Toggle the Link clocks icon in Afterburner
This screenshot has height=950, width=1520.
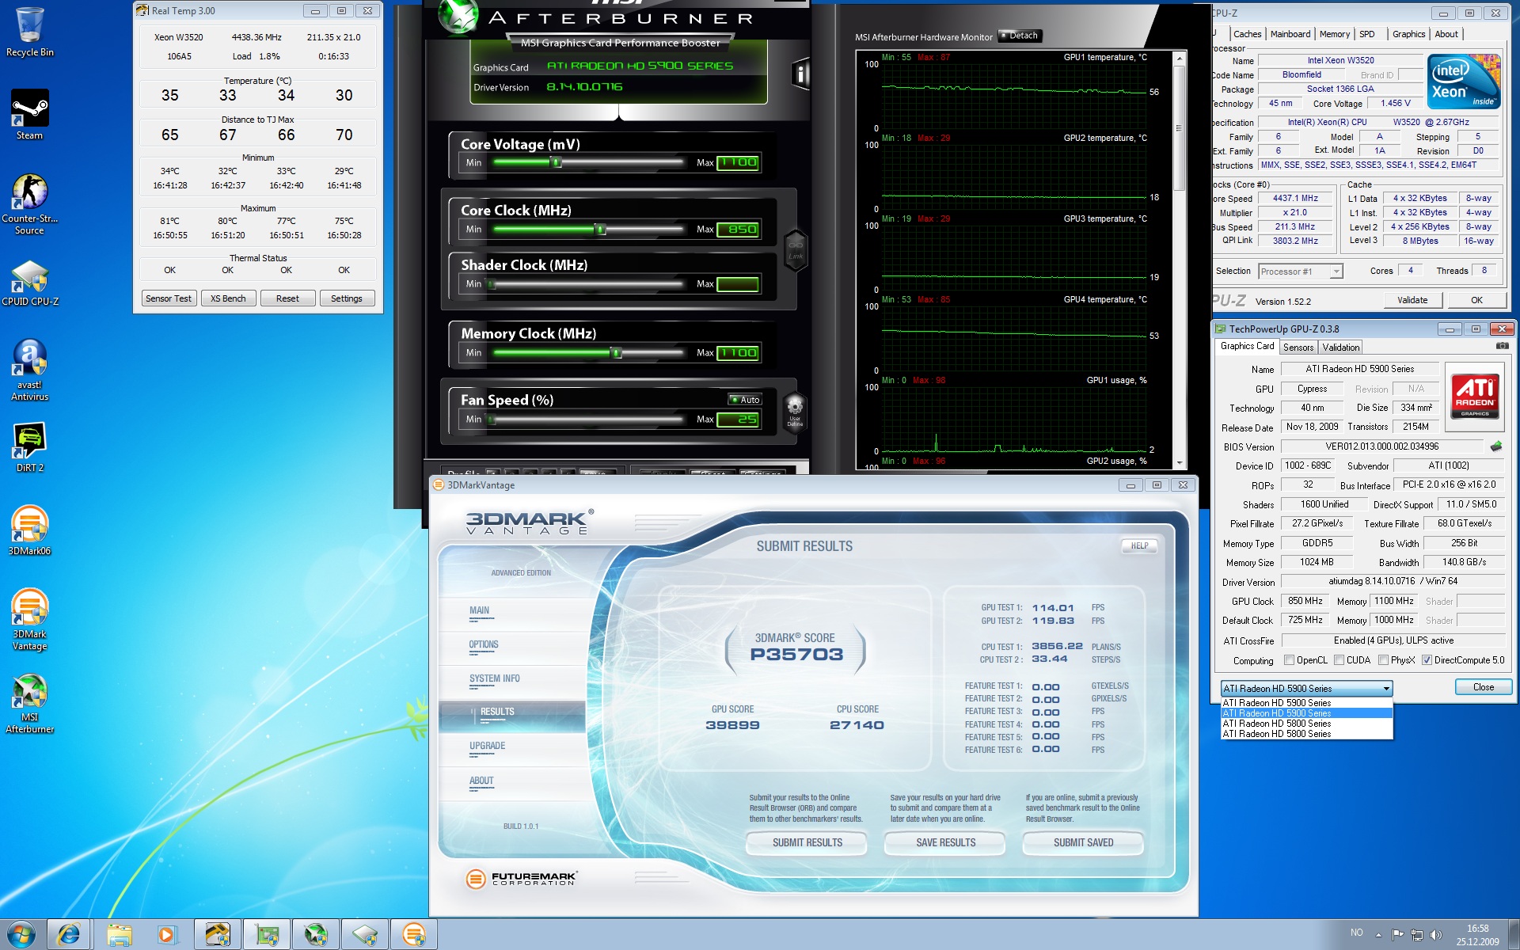tap(796, 249)
